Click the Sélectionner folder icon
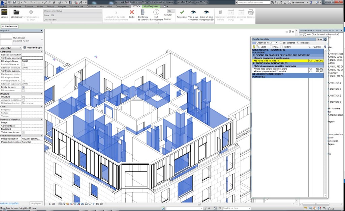345x211 pixels. 16,12
